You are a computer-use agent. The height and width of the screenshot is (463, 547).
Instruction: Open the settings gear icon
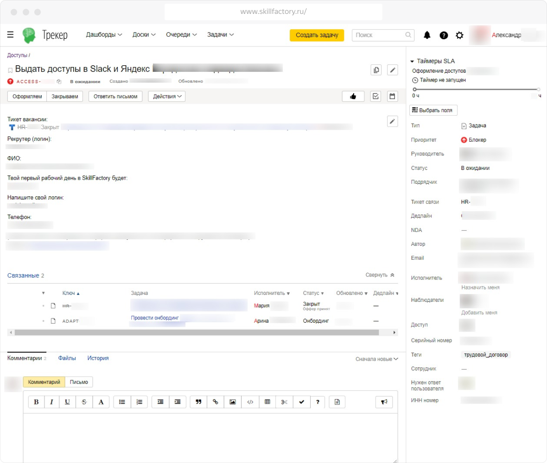(459, 35)
